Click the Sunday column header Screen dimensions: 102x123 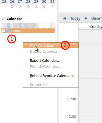pyautogui.click(x=90, y=27)
